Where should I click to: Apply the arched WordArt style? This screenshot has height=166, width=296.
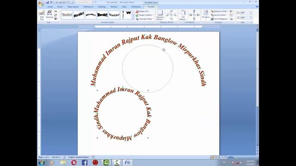[x=91, y=15]
